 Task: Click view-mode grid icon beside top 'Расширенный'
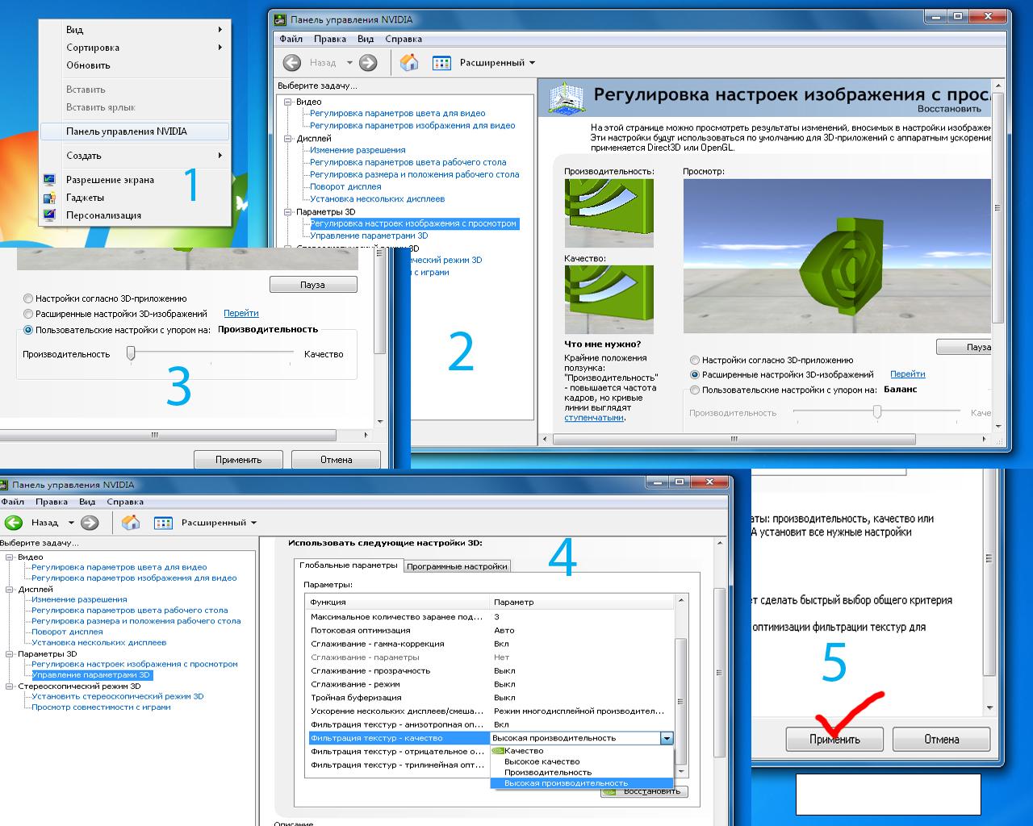pos(441,63)
